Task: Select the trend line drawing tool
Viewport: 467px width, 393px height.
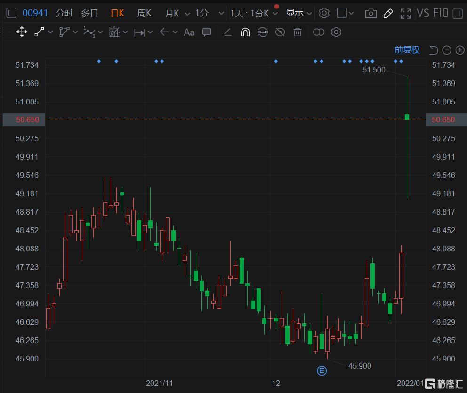Action: point(39,32)
